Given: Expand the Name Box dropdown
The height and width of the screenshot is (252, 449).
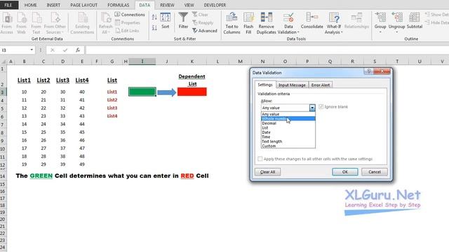Looking at the screenshot, I should pos(32,50).
